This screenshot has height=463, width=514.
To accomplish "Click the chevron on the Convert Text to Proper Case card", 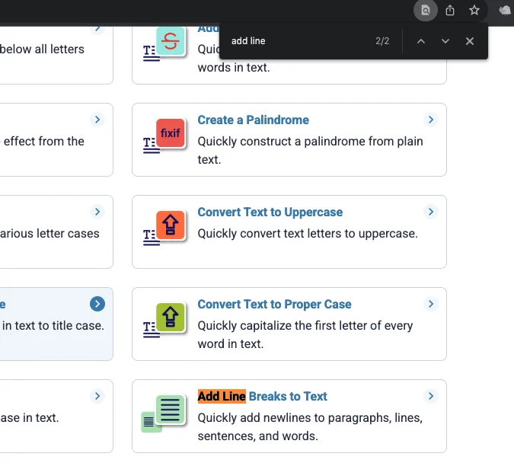I will pyautogui.click(x=431, y=304).
